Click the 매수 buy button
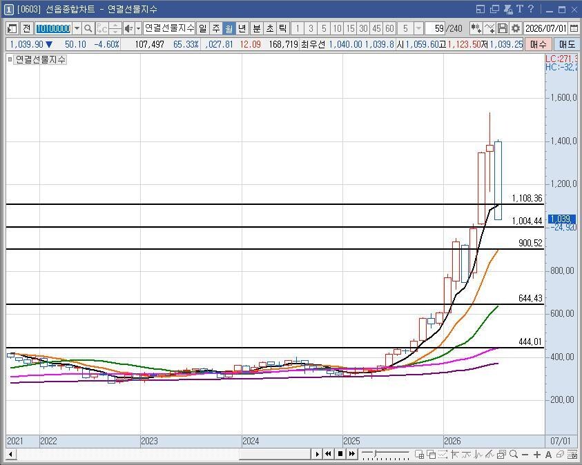 (538, 44)
